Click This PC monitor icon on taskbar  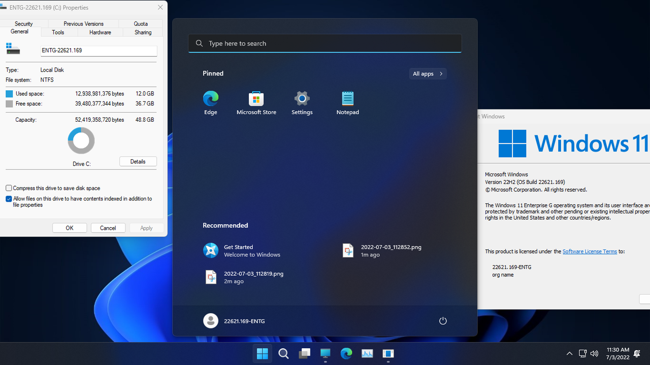point(326,353)
